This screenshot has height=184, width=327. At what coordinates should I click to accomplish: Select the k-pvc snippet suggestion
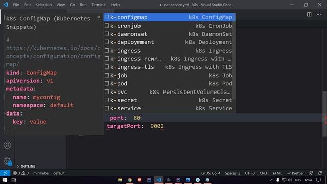click(x=168, y=92)
